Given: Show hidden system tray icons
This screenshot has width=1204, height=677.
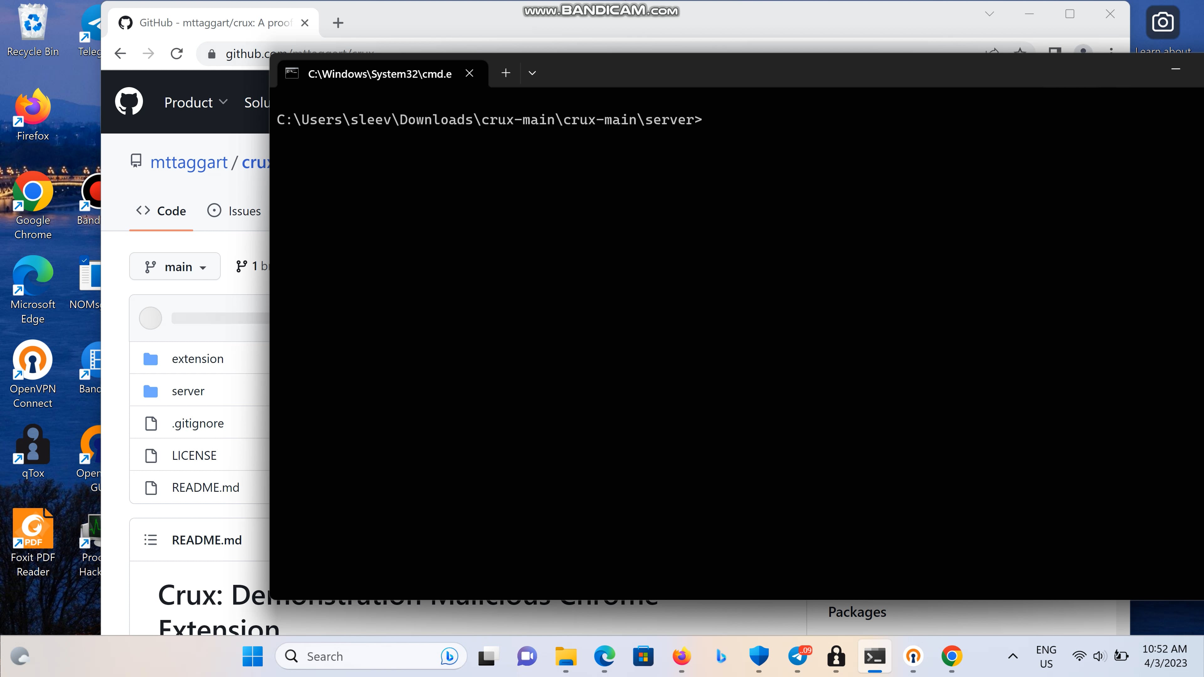Looking at the screenshot, I should click(x=1012, y=656).
